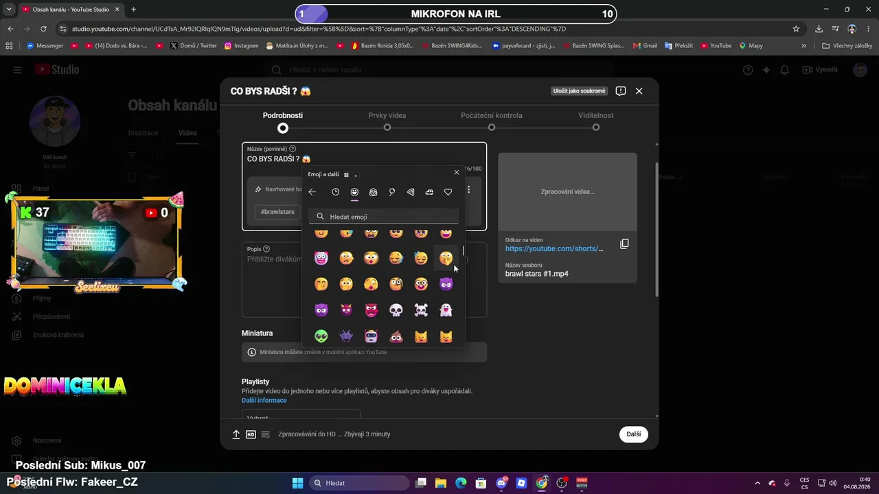Open 'Další informace' about playlists
This screenshot has width=879, height=494.
pos(264,401)
